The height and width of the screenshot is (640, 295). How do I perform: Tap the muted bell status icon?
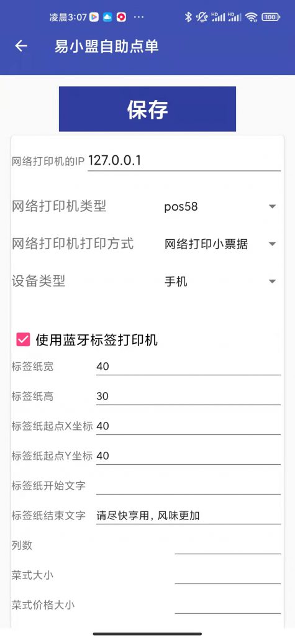click(202, 17)
